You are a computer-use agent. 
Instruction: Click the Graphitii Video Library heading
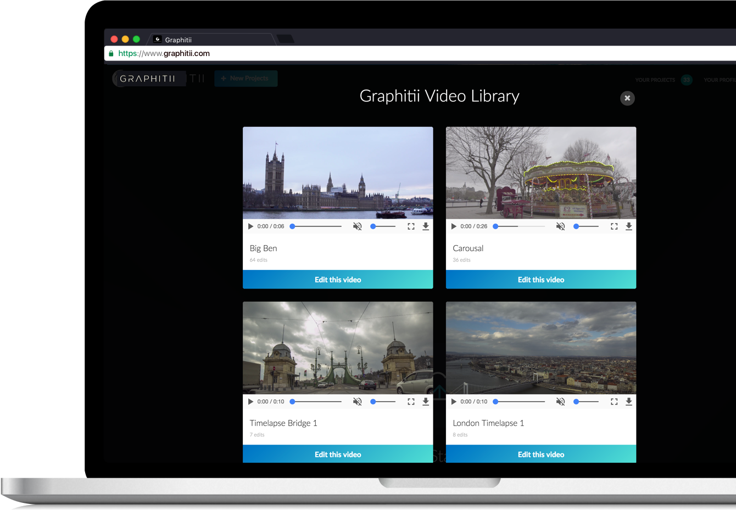coord(439,96)
